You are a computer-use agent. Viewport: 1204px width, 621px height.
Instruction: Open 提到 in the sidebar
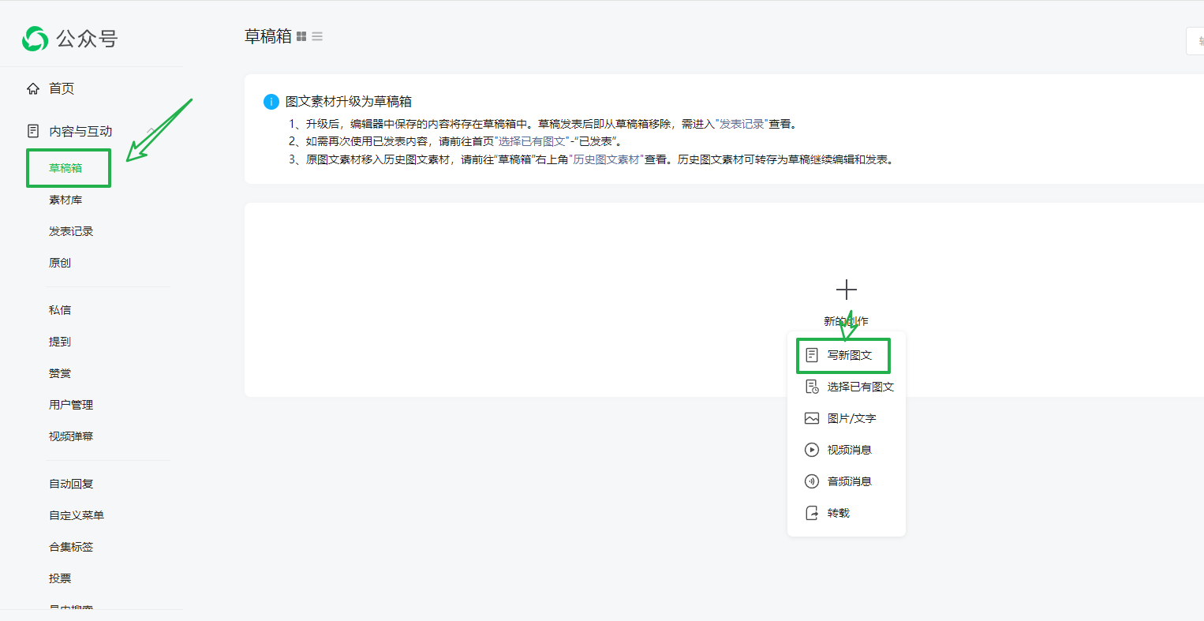[x=60, y=342]
